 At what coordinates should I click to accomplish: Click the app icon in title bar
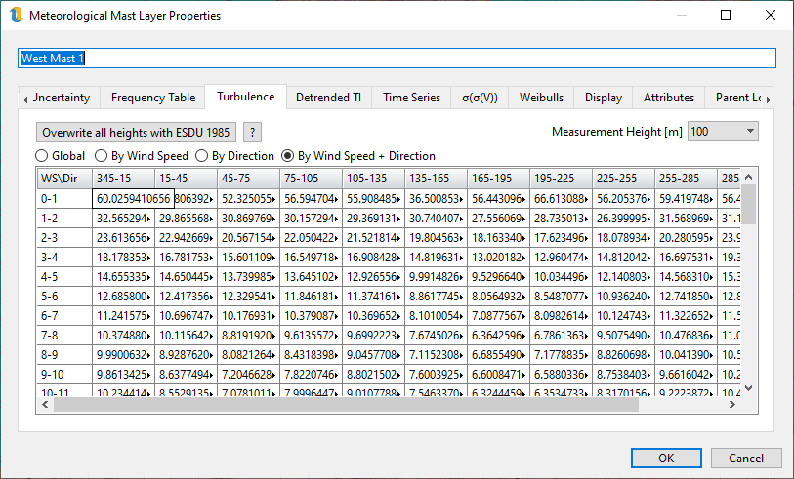15,16
